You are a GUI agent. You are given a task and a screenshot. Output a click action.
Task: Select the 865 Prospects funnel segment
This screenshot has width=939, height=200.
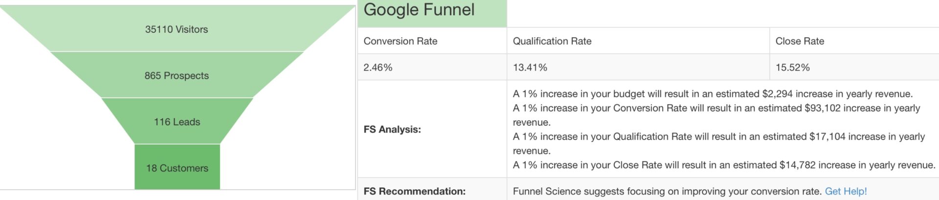click(x=177, y=75)
